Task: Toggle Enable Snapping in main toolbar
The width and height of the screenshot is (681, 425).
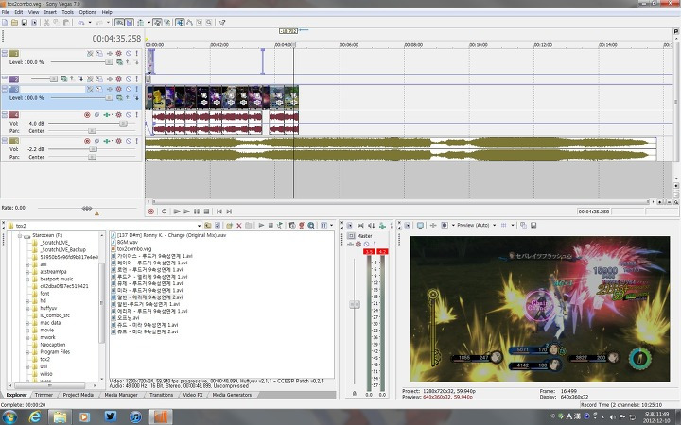Action: [119, 22]
